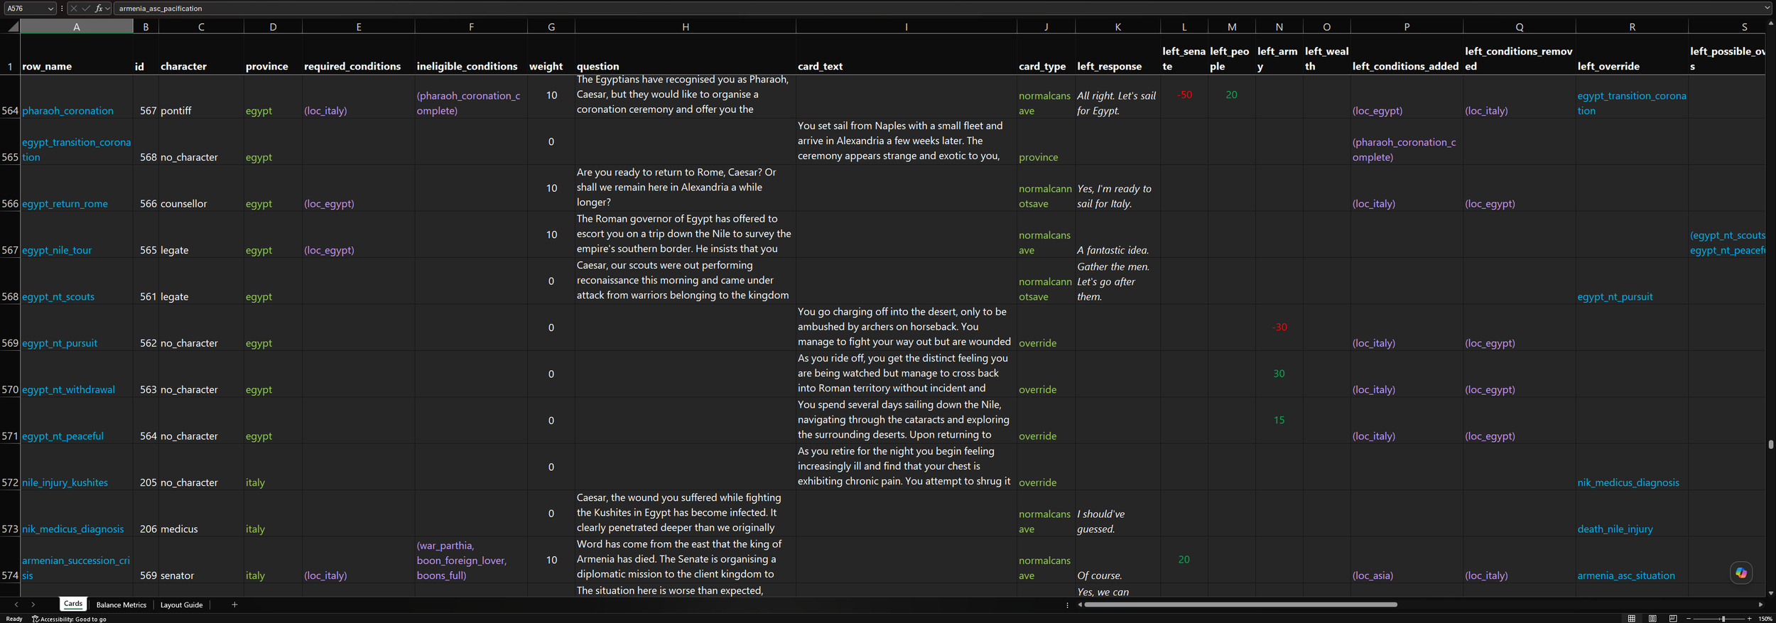
Task: Select column H header
Action: (x=685, y=26)
